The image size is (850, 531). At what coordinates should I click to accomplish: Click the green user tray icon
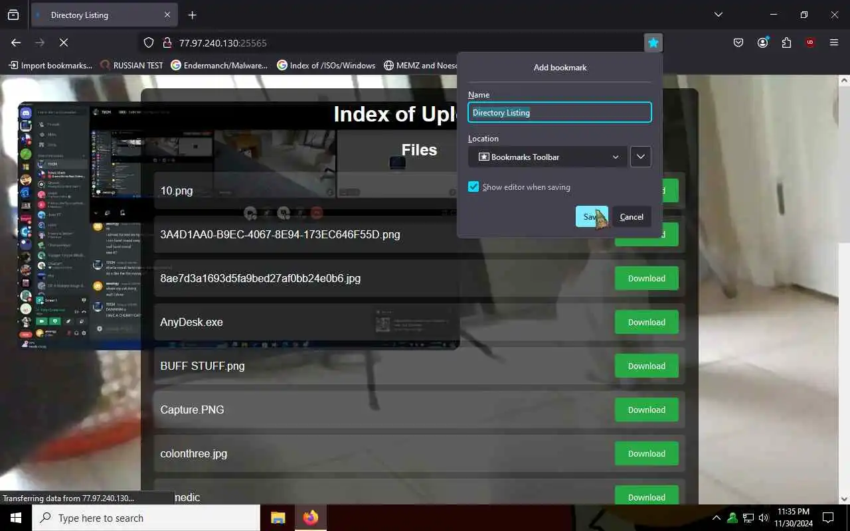pyautogui.click(x=732, y=518)
